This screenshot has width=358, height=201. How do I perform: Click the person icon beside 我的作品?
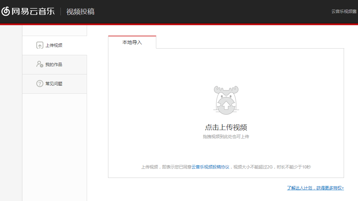40,64
